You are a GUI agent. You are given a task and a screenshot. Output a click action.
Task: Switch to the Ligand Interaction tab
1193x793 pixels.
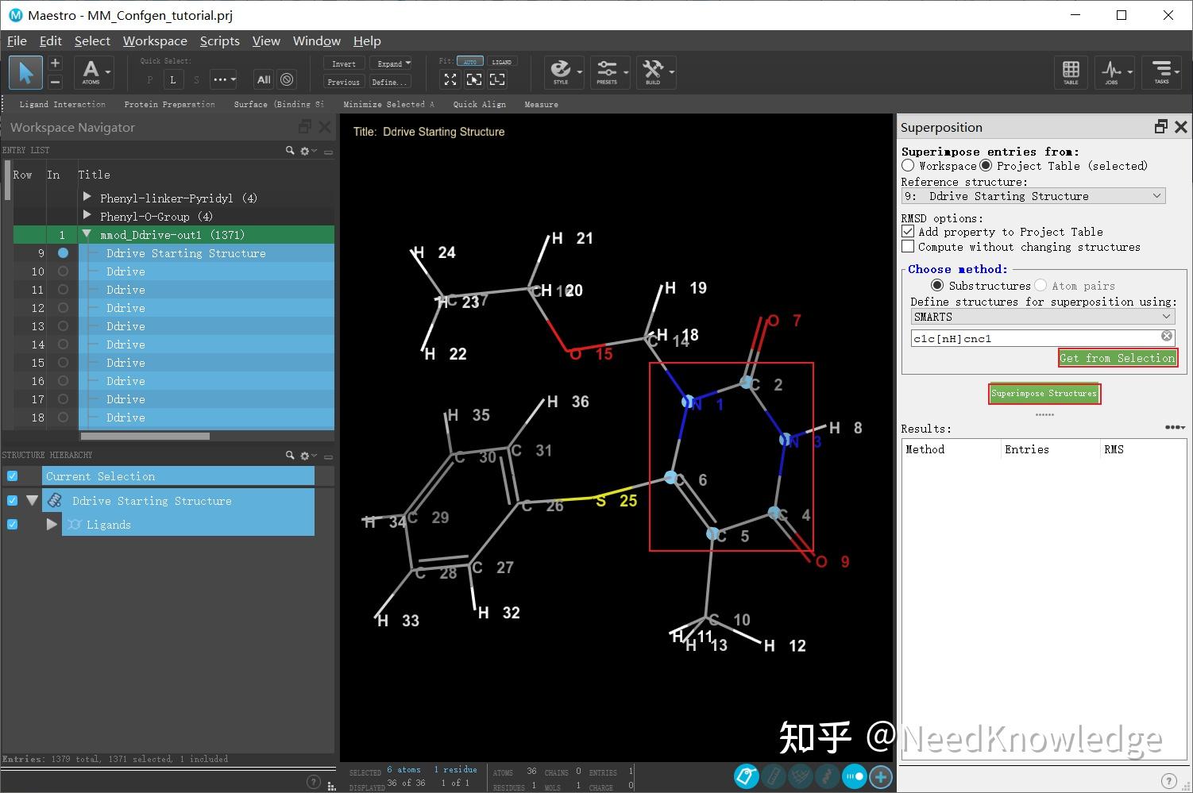(x=62, y=104)
